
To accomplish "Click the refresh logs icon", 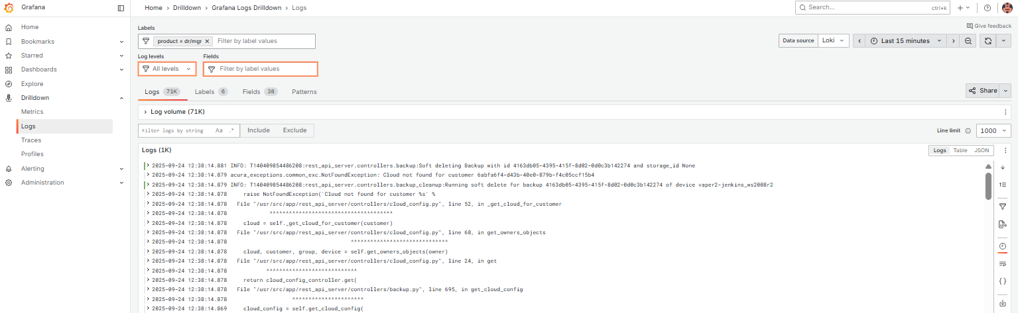I will click(x=987, y=41).
